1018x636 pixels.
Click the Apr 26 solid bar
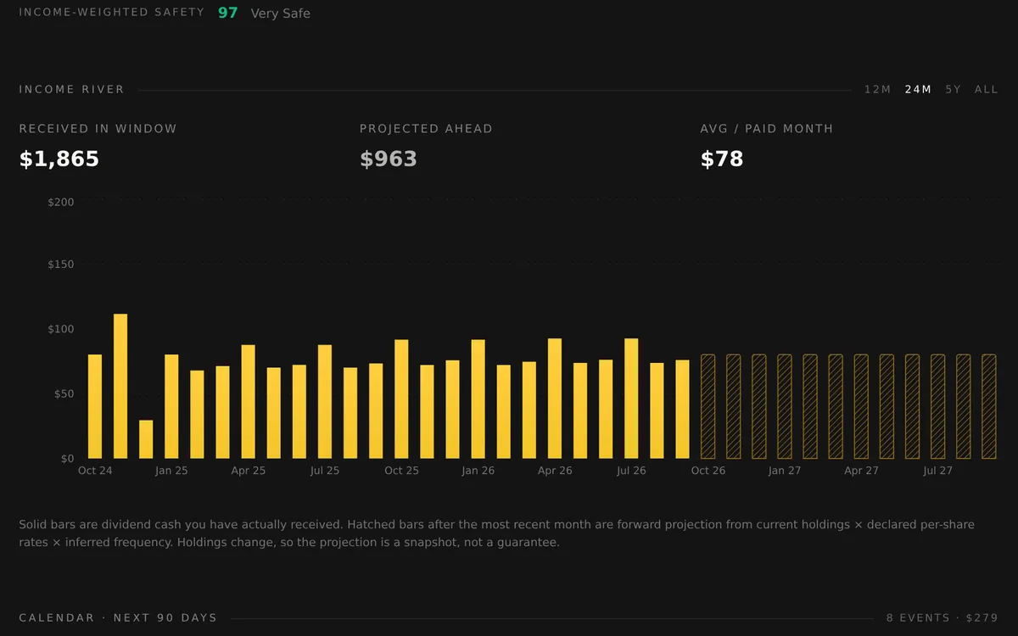(555, 399)
